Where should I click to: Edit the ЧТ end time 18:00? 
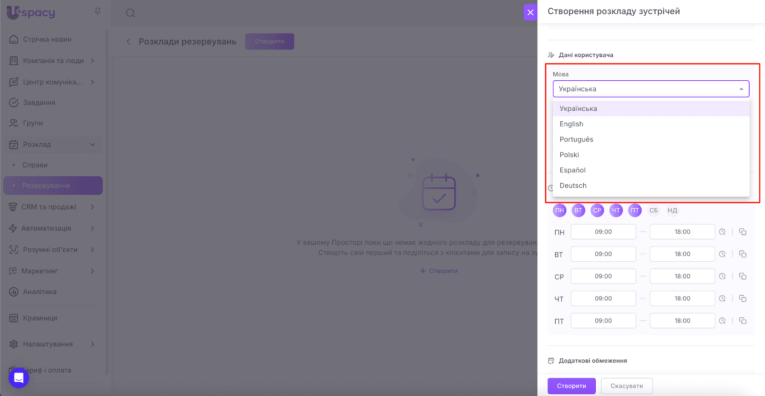tap(682, 299)
